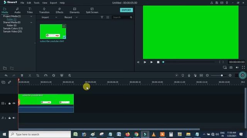
Task: Select Folder (1) under Project Media
Action: click(12, 19)
